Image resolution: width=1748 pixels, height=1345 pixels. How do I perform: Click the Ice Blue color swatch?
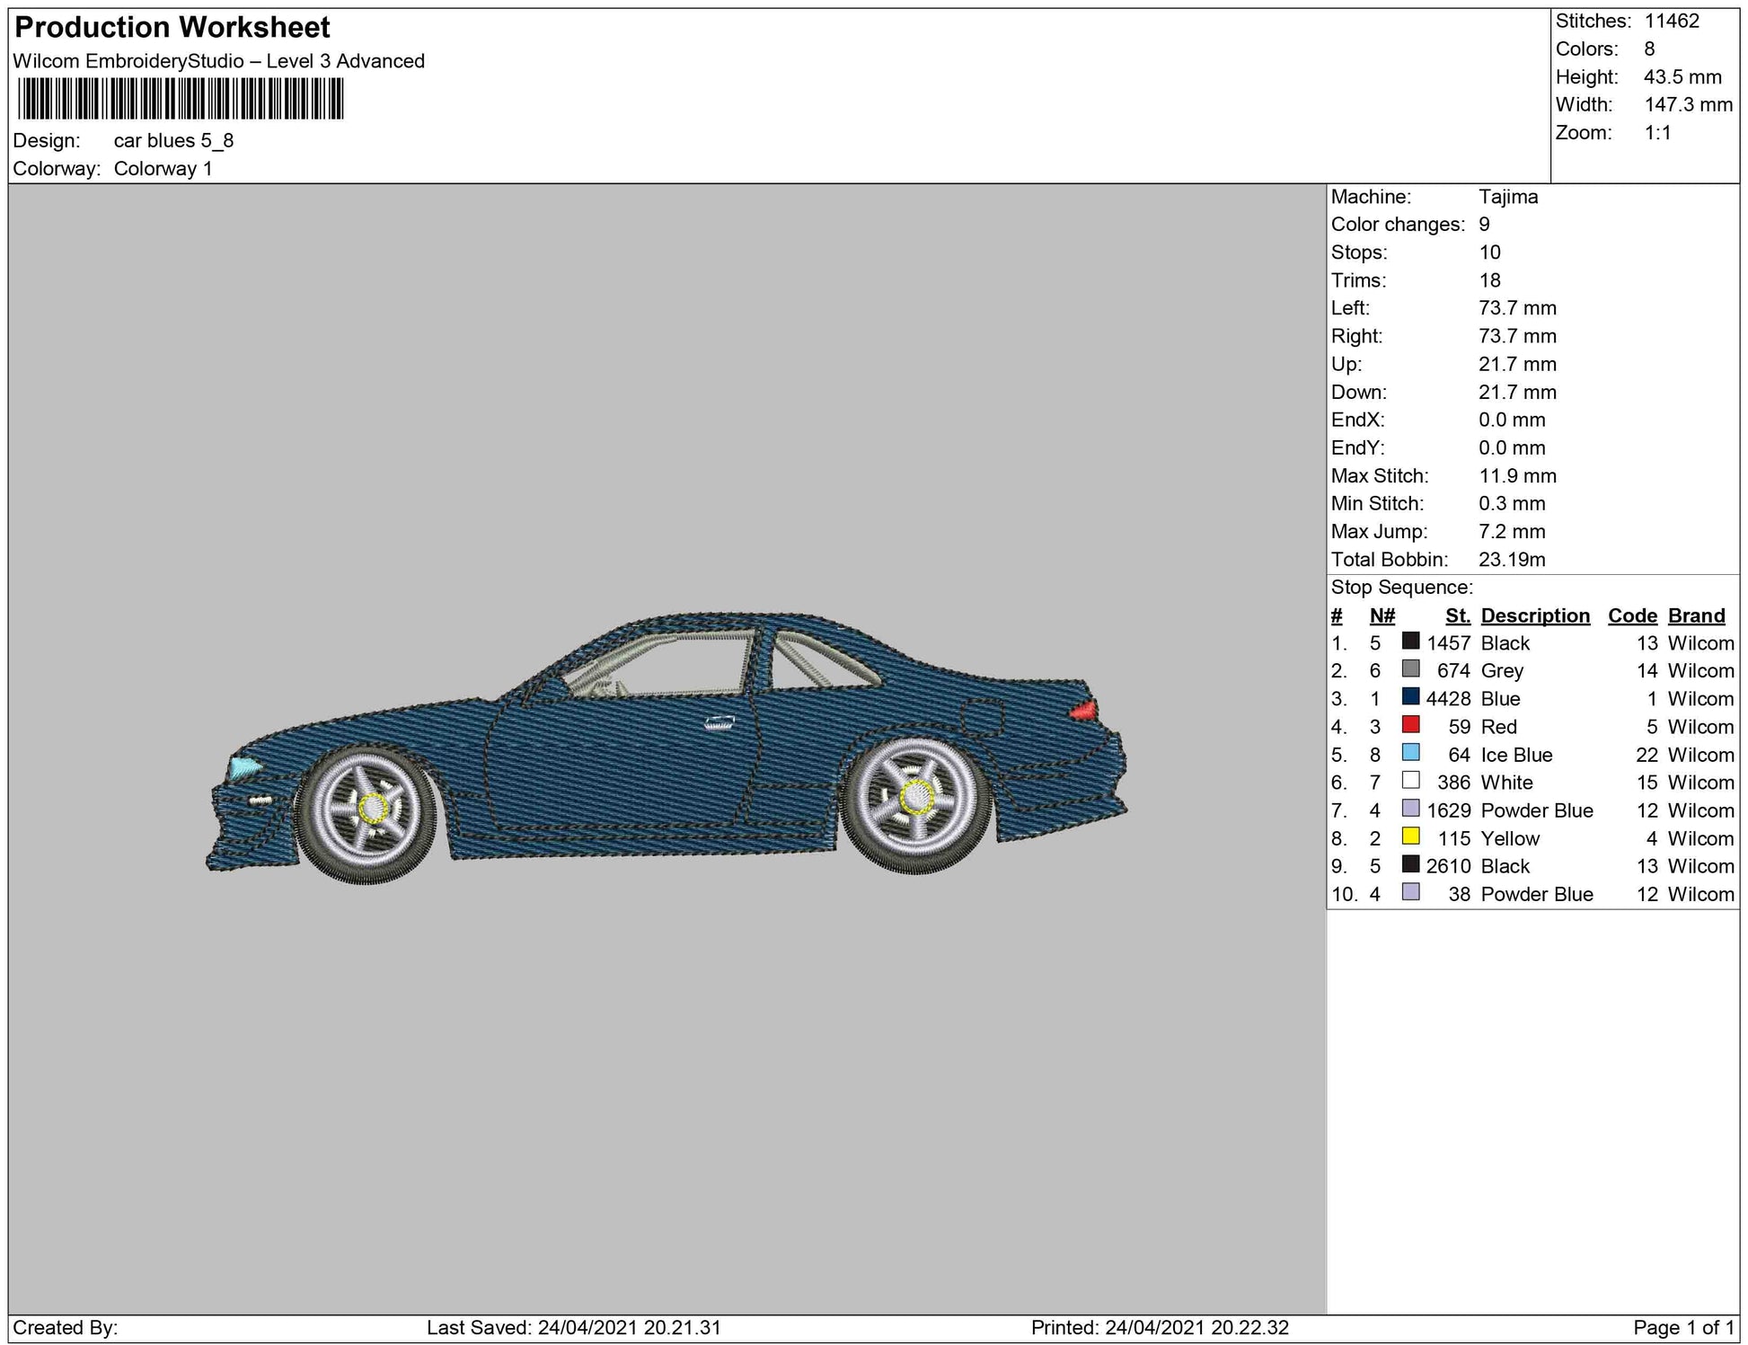pyautogui.click(x=1410, y=753)
